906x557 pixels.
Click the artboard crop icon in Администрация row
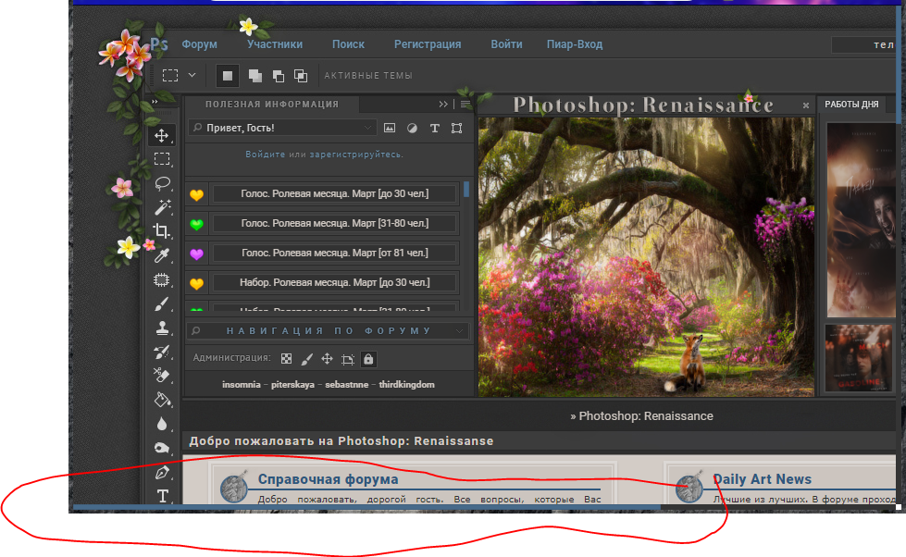348,359
